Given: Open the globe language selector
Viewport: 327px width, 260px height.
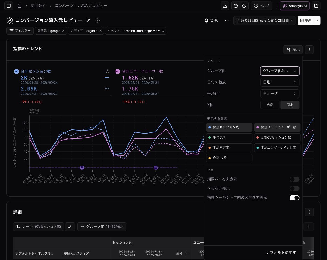Looking at the screenshot, I should [x=236, y=6].
